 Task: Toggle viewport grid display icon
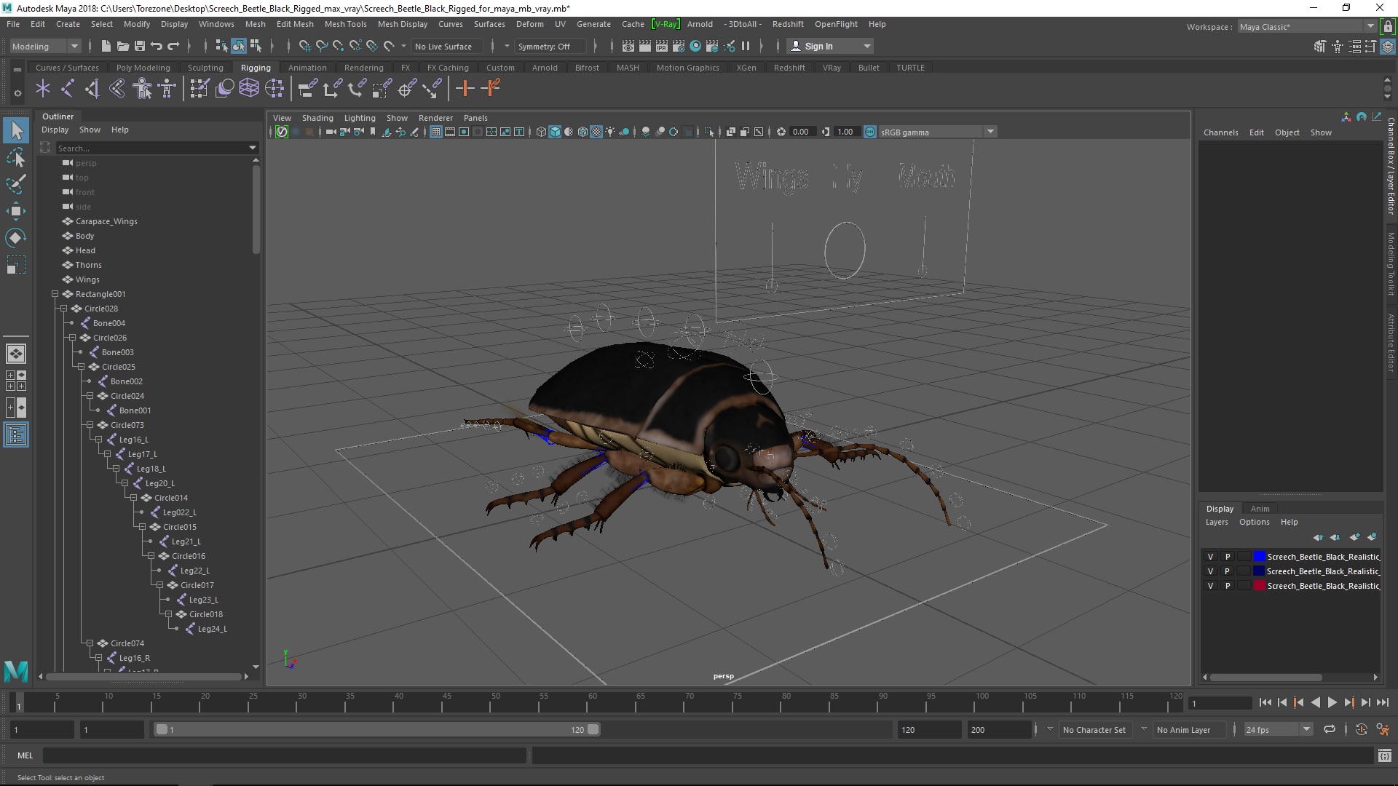(x=435, y=132)
